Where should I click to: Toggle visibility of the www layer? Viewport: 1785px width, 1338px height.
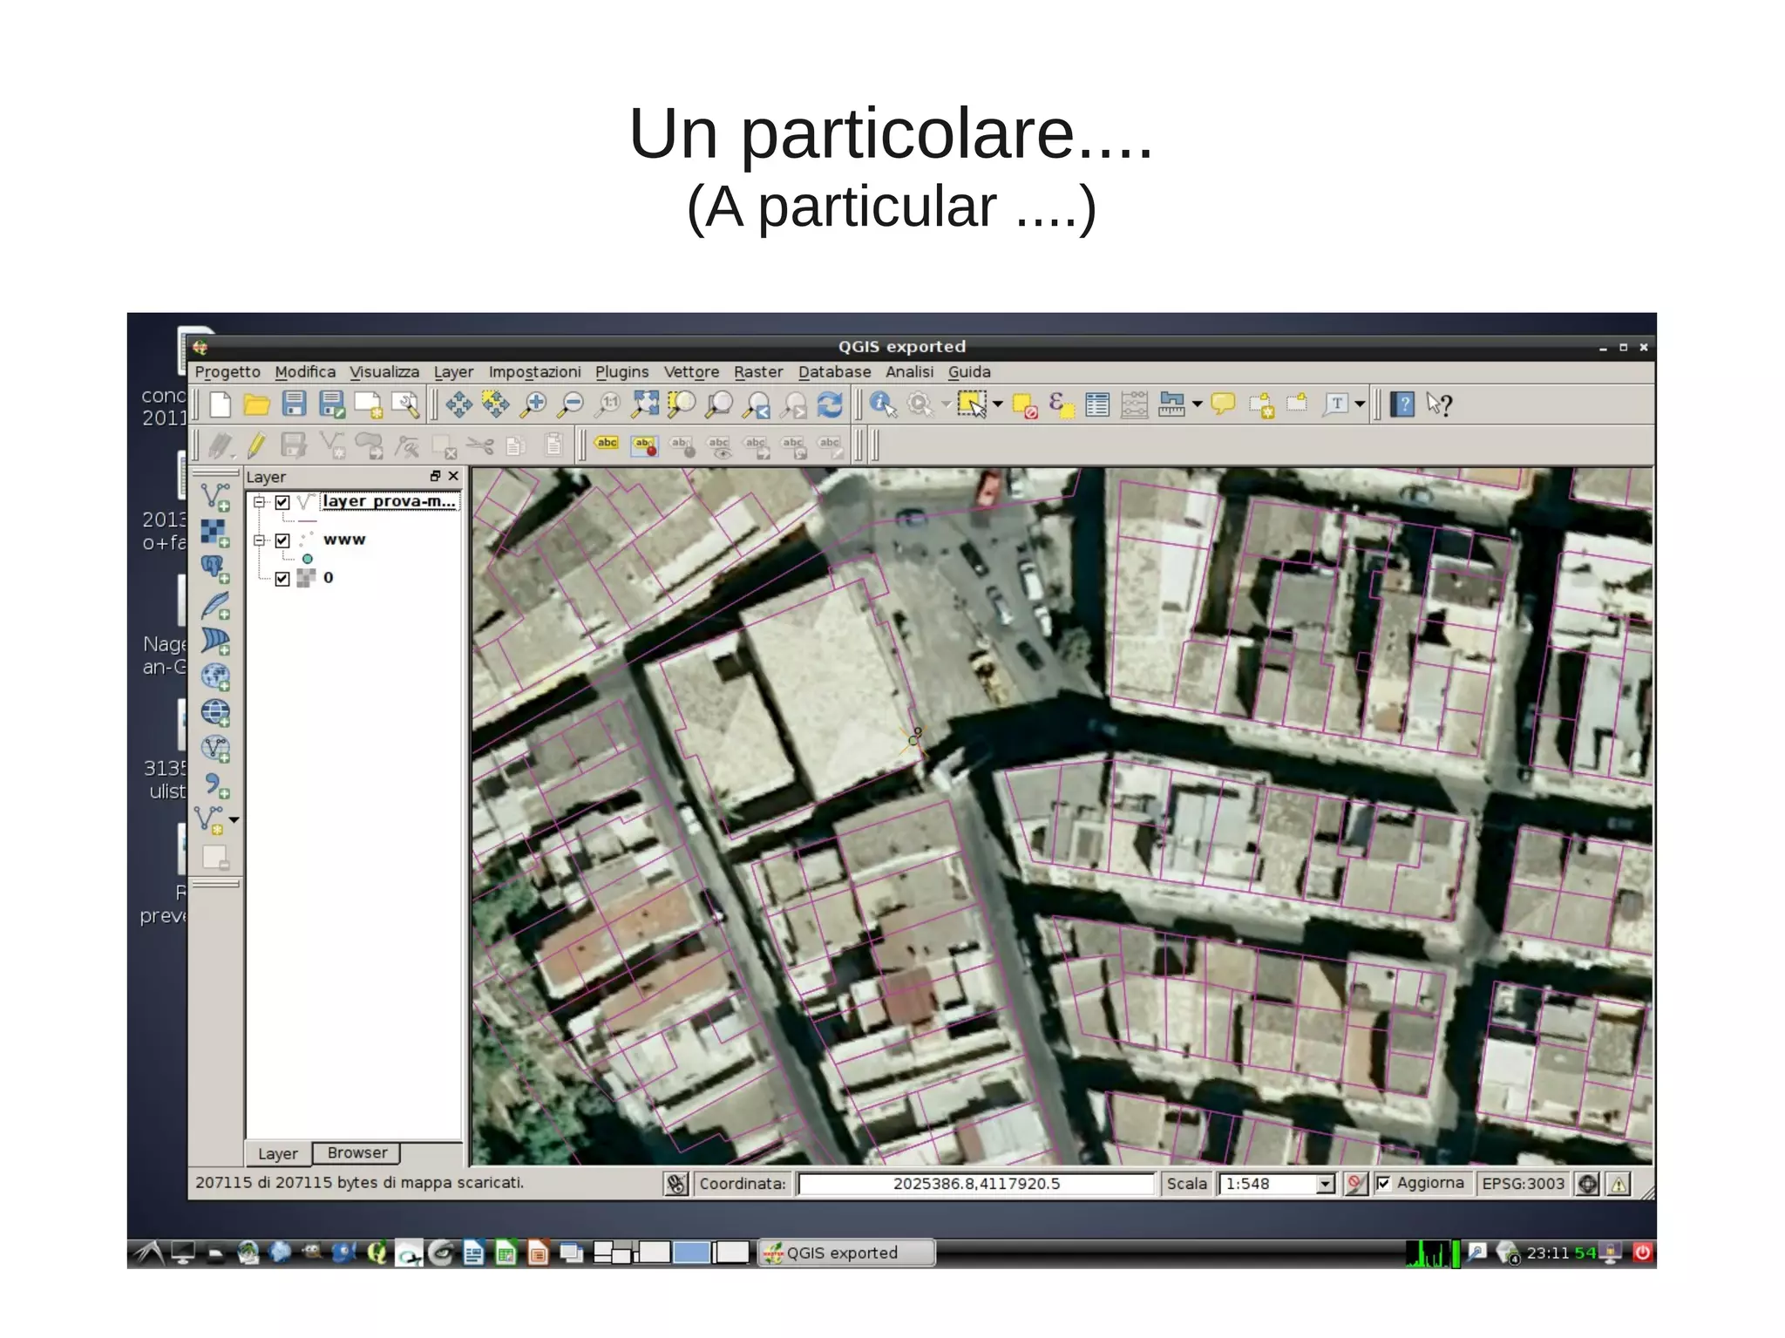pos(282,540)
